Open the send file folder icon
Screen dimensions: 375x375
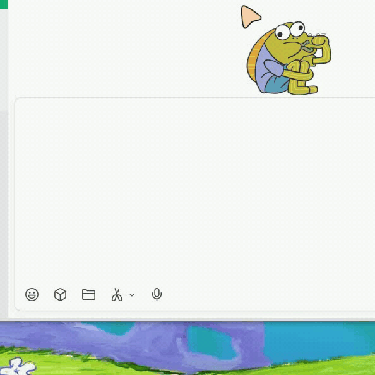pyautogui.click(x=89, y=294)
